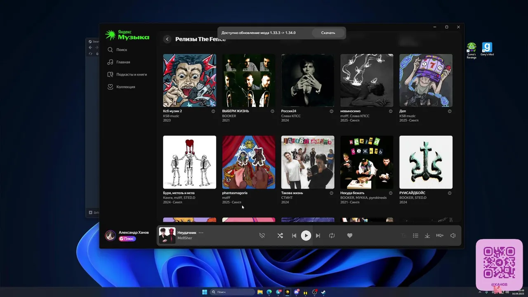This screenshot has height=297, width=528.
Task: Open Деп single cover
Action: click(426, 80)
